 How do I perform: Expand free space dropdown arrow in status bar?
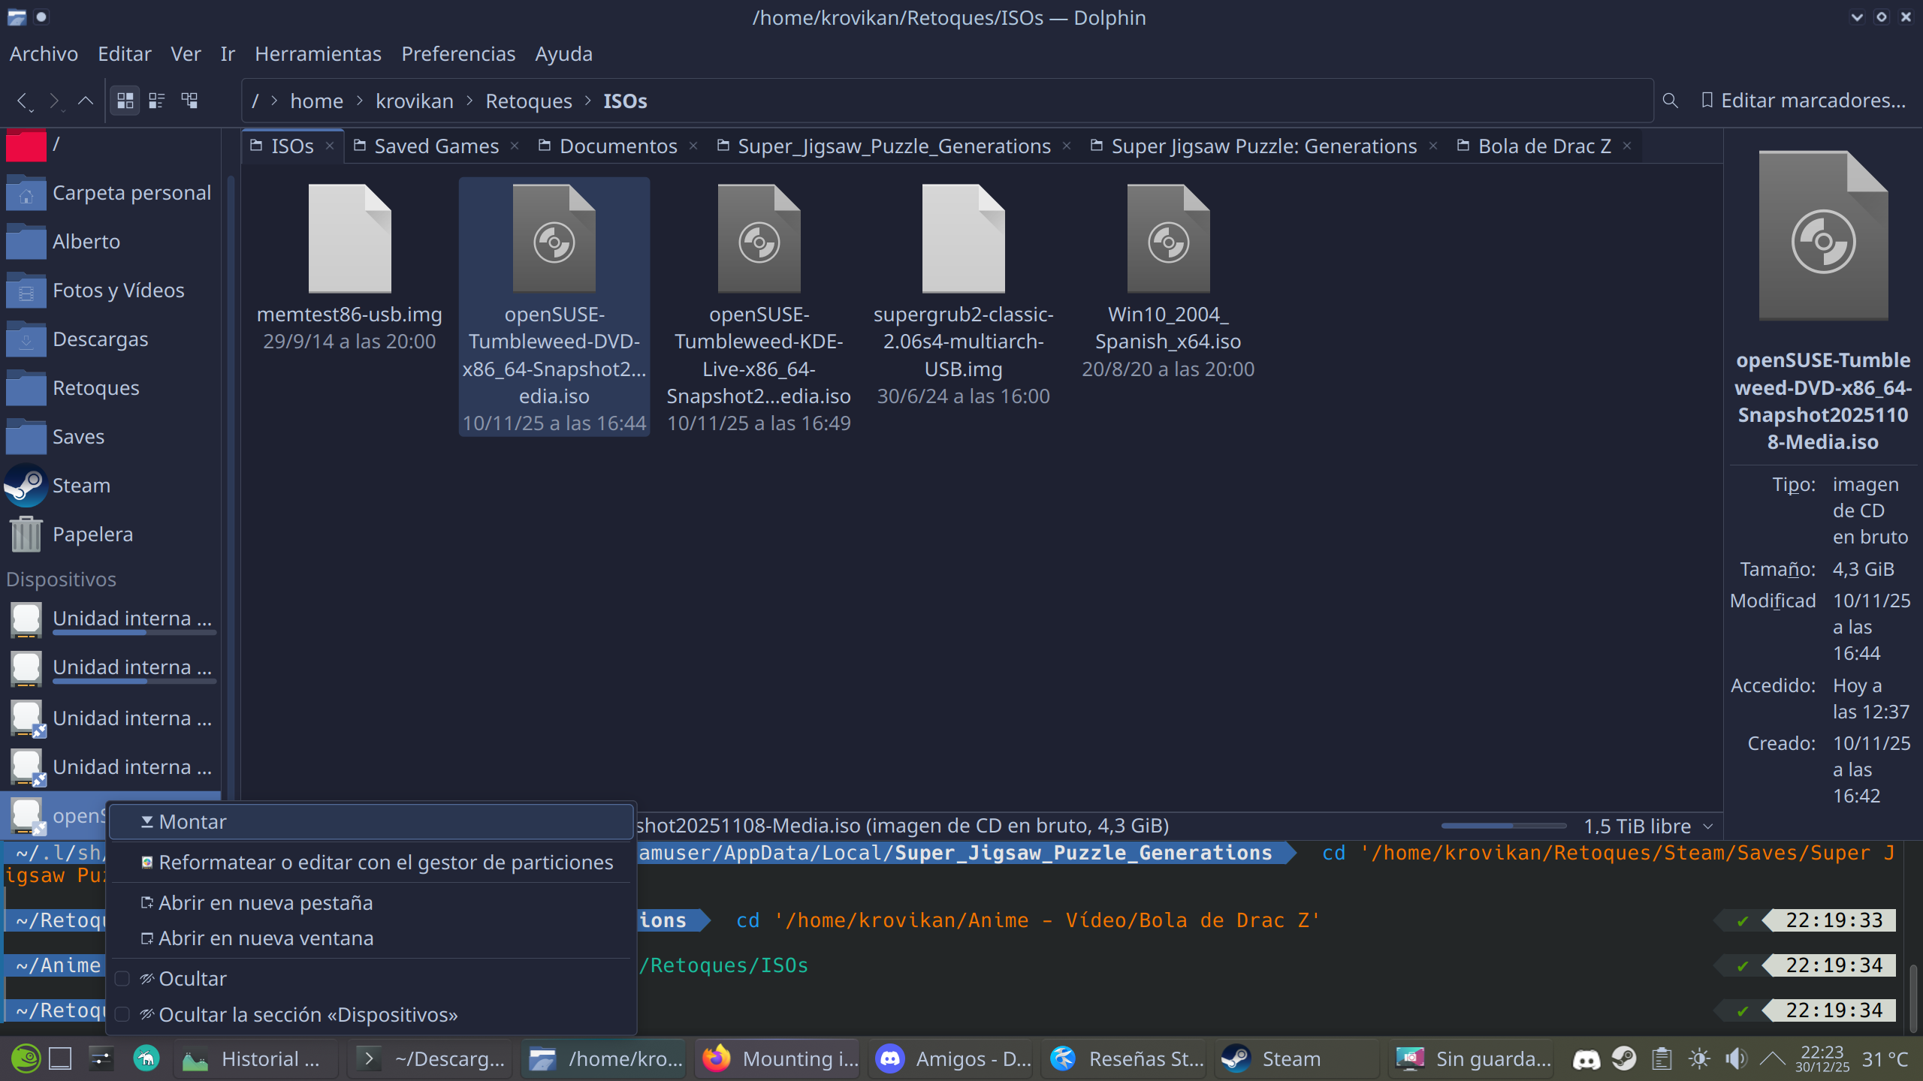[1708, 827]
